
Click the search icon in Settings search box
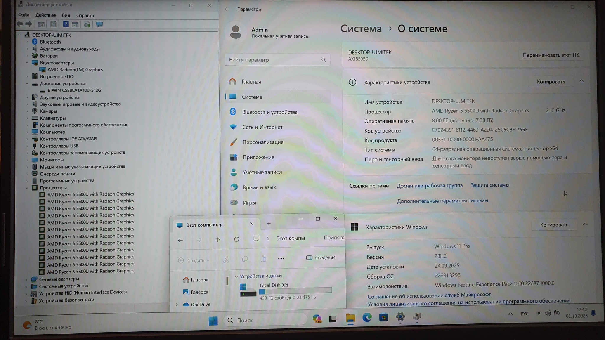click(x=323, y=60)
